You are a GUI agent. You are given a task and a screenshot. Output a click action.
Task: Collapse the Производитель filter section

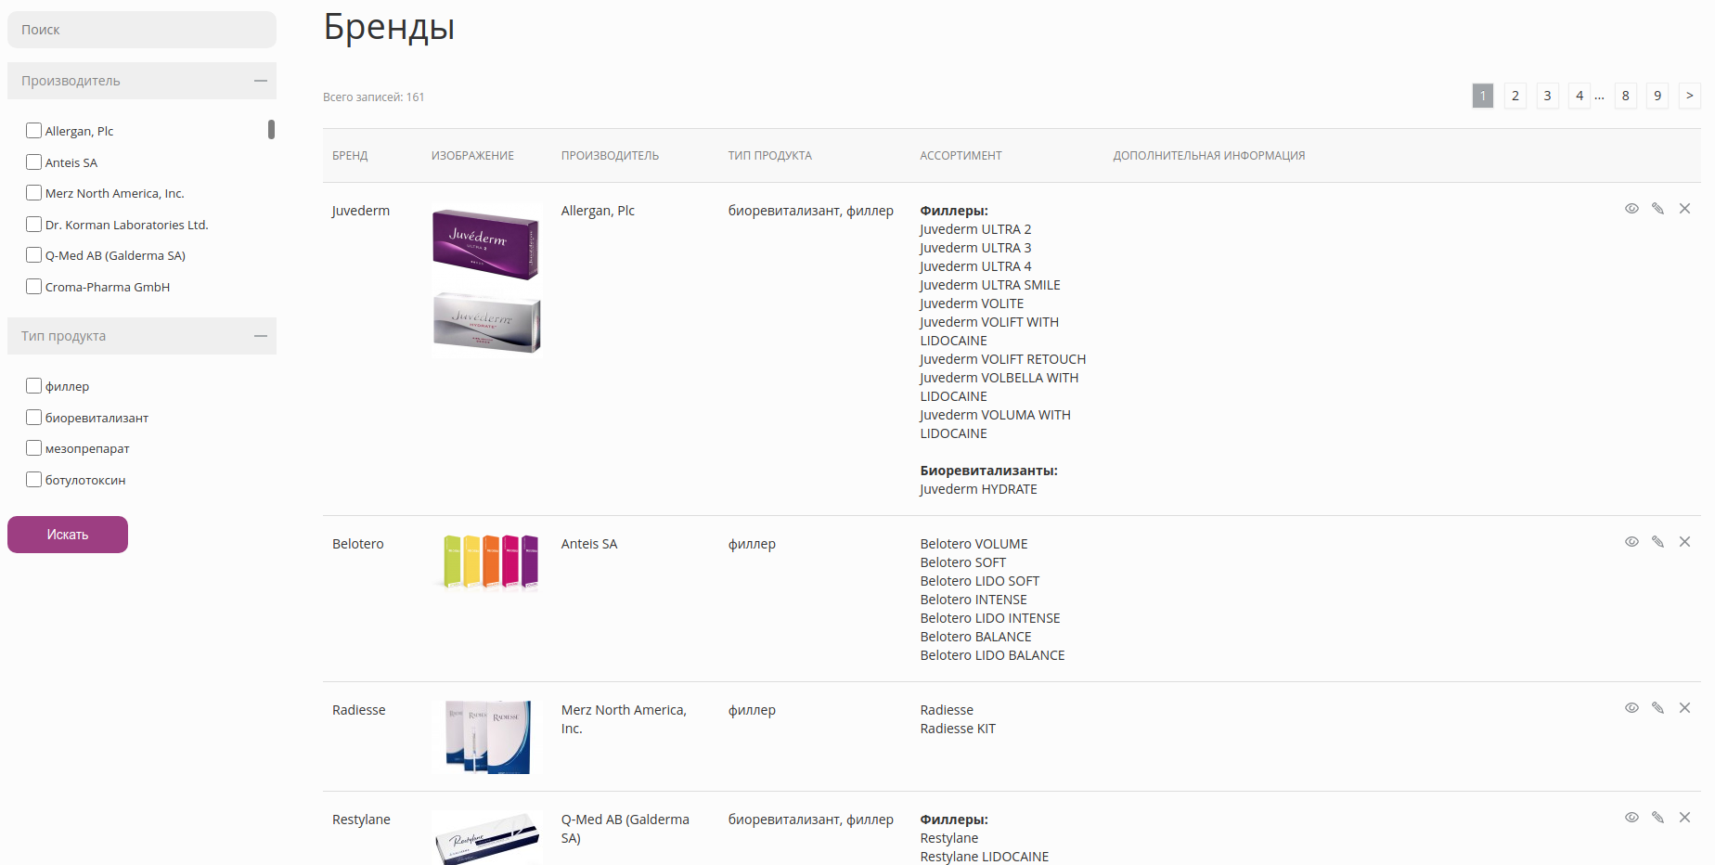[142, 81]
